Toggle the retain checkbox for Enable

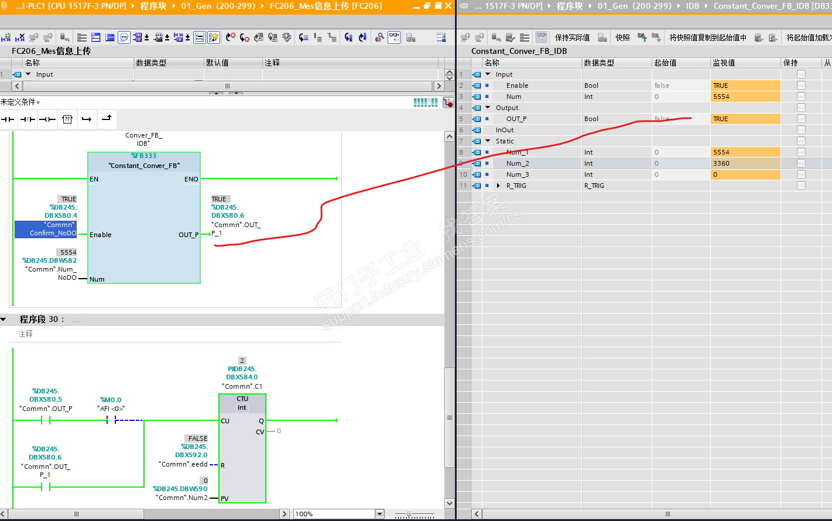801,85
